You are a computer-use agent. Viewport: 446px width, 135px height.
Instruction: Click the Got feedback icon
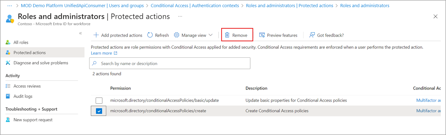312,35
